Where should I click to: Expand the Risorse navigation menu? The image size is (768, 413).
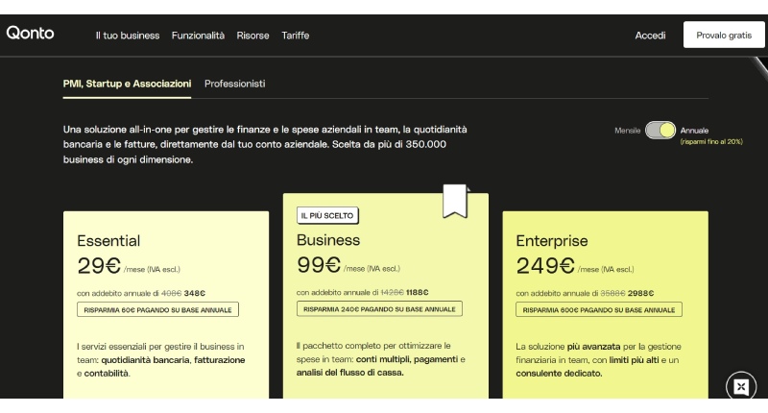252,36
